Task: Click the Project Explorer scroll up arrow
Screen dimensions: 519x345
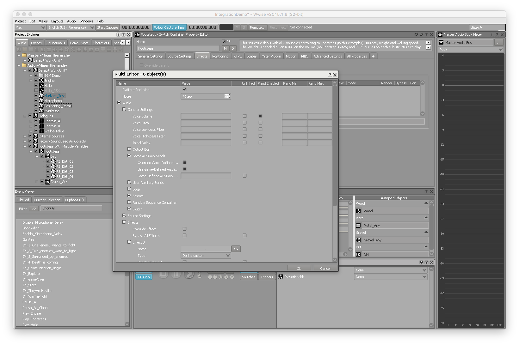Action: pos(127,55)
